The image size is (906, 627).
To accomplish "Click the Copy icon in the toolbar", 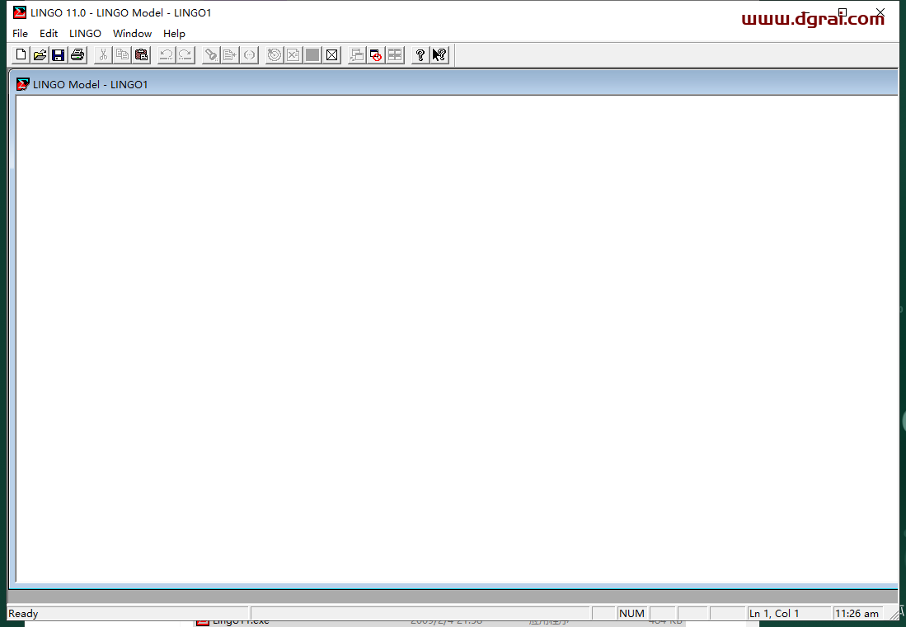I will point(122,55).
